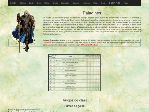Viewport: 149px width, 112px height.
Task: Open the Clérigo class page
Action: [x=47, y=3]
